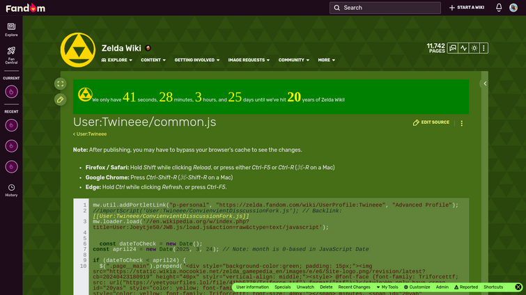The image size is (526, 295).
Task: Click the 'Google Chrome:' note text
Action: click(x=107, y=177)
